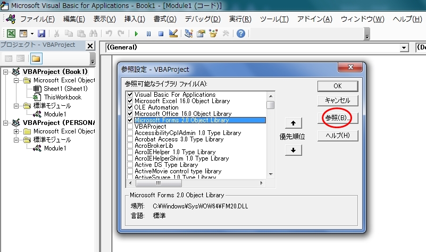Collapse 標準モジュール folder under PERSONAL project
The image size is (426, 252).
(16, 140)
